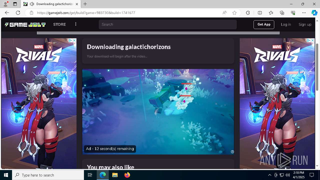Open a new browser tab
Image resolution: width=320 pixels, height=180 pixels.
pos(85,4)
